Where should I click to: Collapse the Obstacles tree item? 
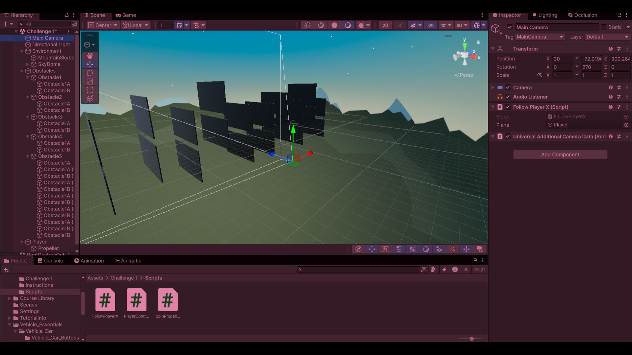[22, 71]
